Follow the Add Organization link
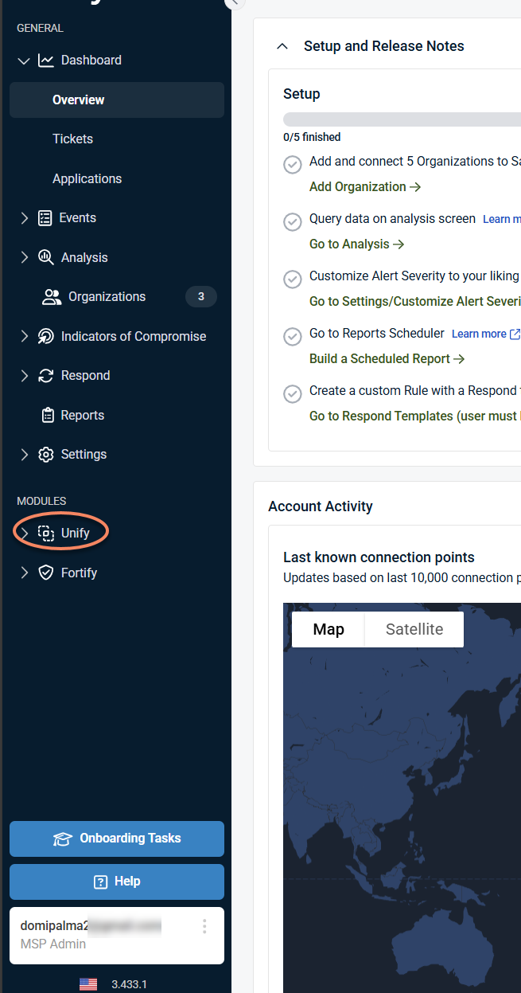The width and height of the screenshot is (521, 993). pos(364,187)
